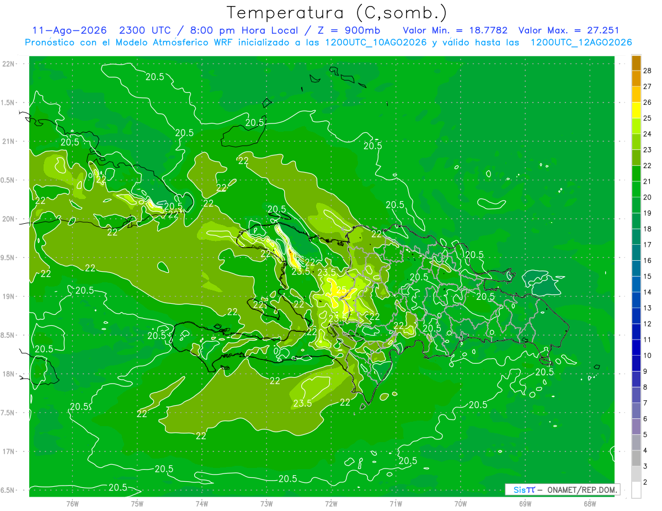Click "Valor Min. = 18.7782" text
The height and width of the screenshot is (511, 662).
click(455, 30)
